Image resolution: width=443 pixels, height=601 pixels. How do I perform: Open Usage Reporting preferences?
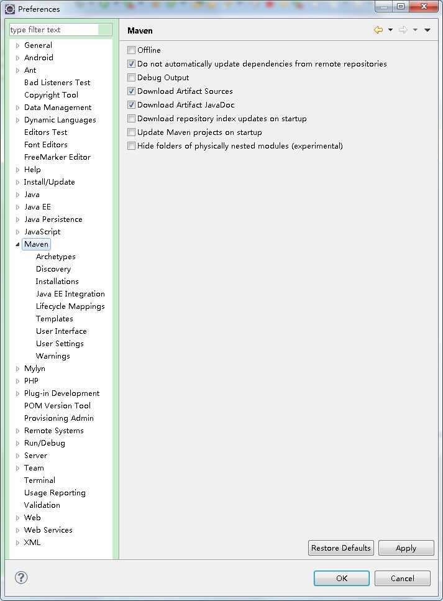pos(55,492)
